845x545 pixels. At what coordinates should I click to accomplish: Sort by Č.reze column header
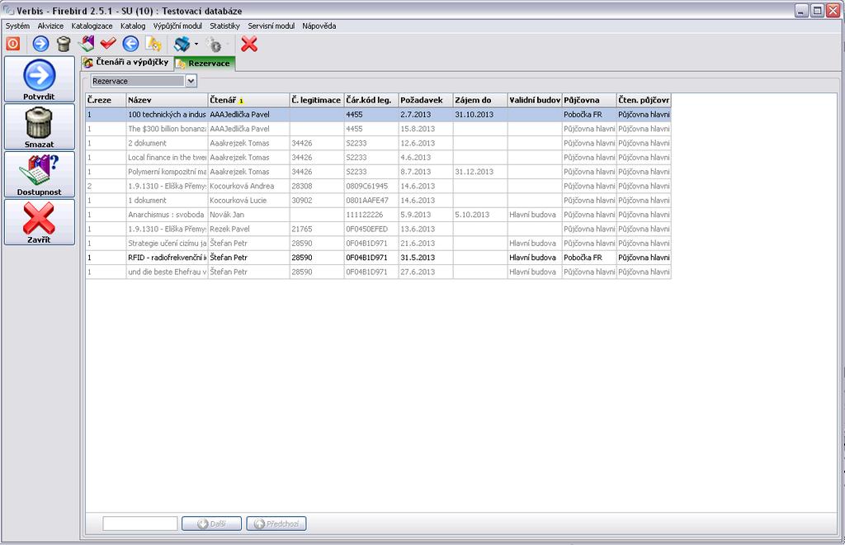[x=106, y=100]
